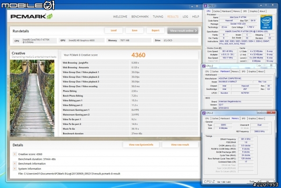The height and width of the screenshot is (188, 281).
Task: Switch to Caches tab in top CPU-Z window
Action: pos(216,11)
